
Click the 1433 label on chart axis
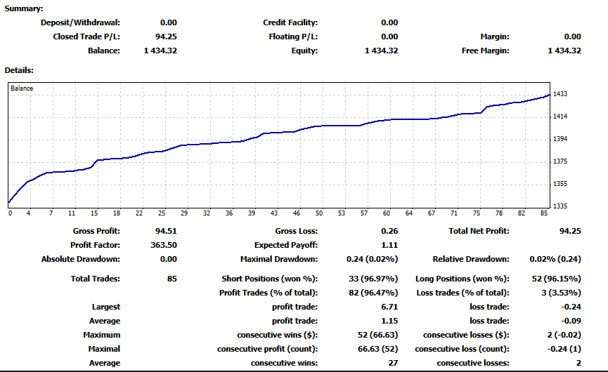click(x=560, y=93)
